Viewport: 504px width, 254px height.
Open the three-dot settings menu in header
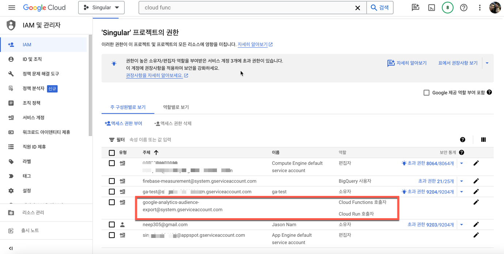480,8
